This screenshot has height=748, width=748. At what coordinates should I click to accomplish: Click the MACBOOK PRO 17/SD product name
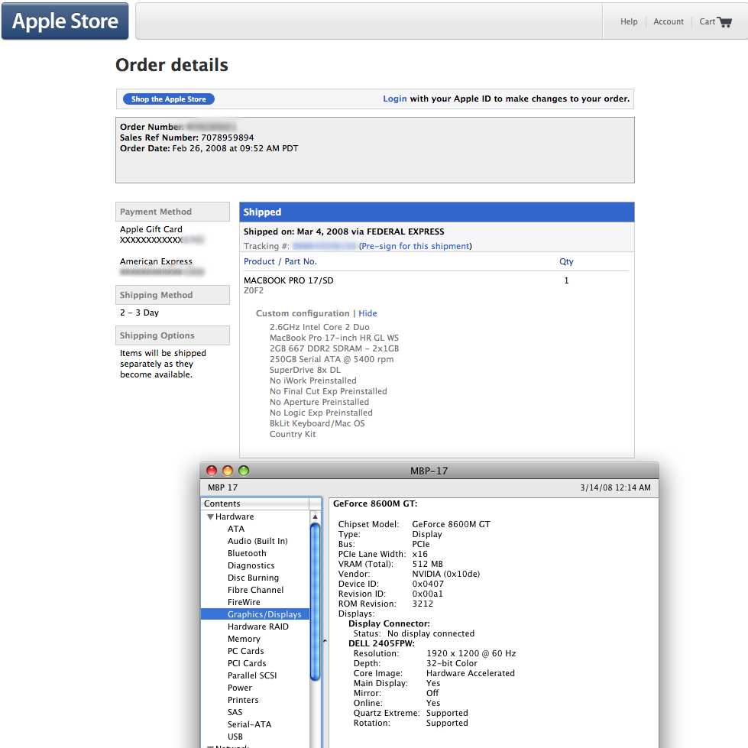click(289, 280)
